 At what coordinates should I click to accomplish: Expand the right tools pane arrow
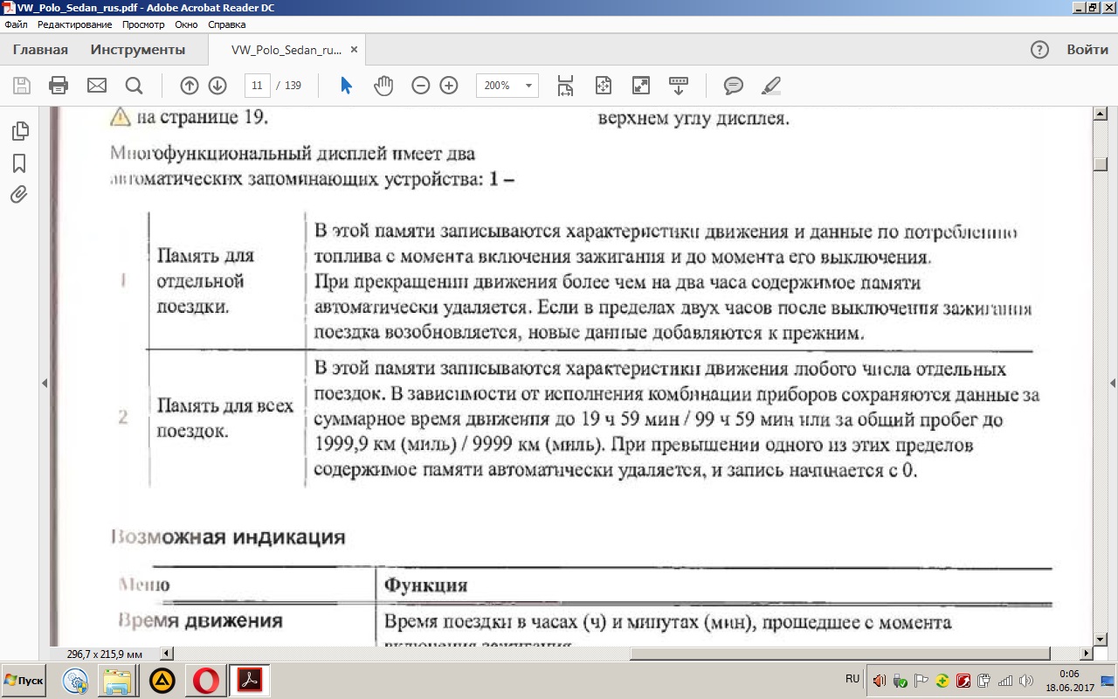click(x=1113, y=383)
